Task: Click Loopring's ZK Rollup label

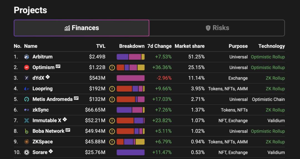Action: click(275, 89)
